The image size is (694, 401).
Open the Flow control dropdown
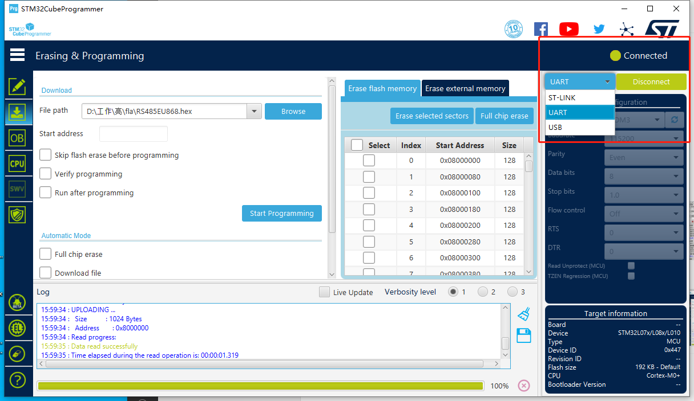(644, 214)
